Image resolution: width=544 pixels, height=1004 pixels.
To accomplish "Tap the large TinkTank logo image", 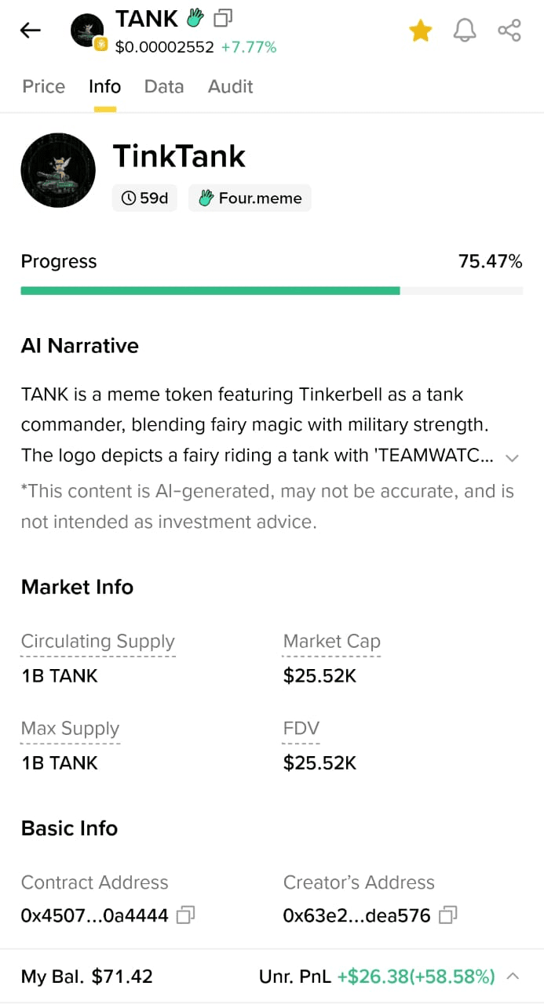I will 58,169.
